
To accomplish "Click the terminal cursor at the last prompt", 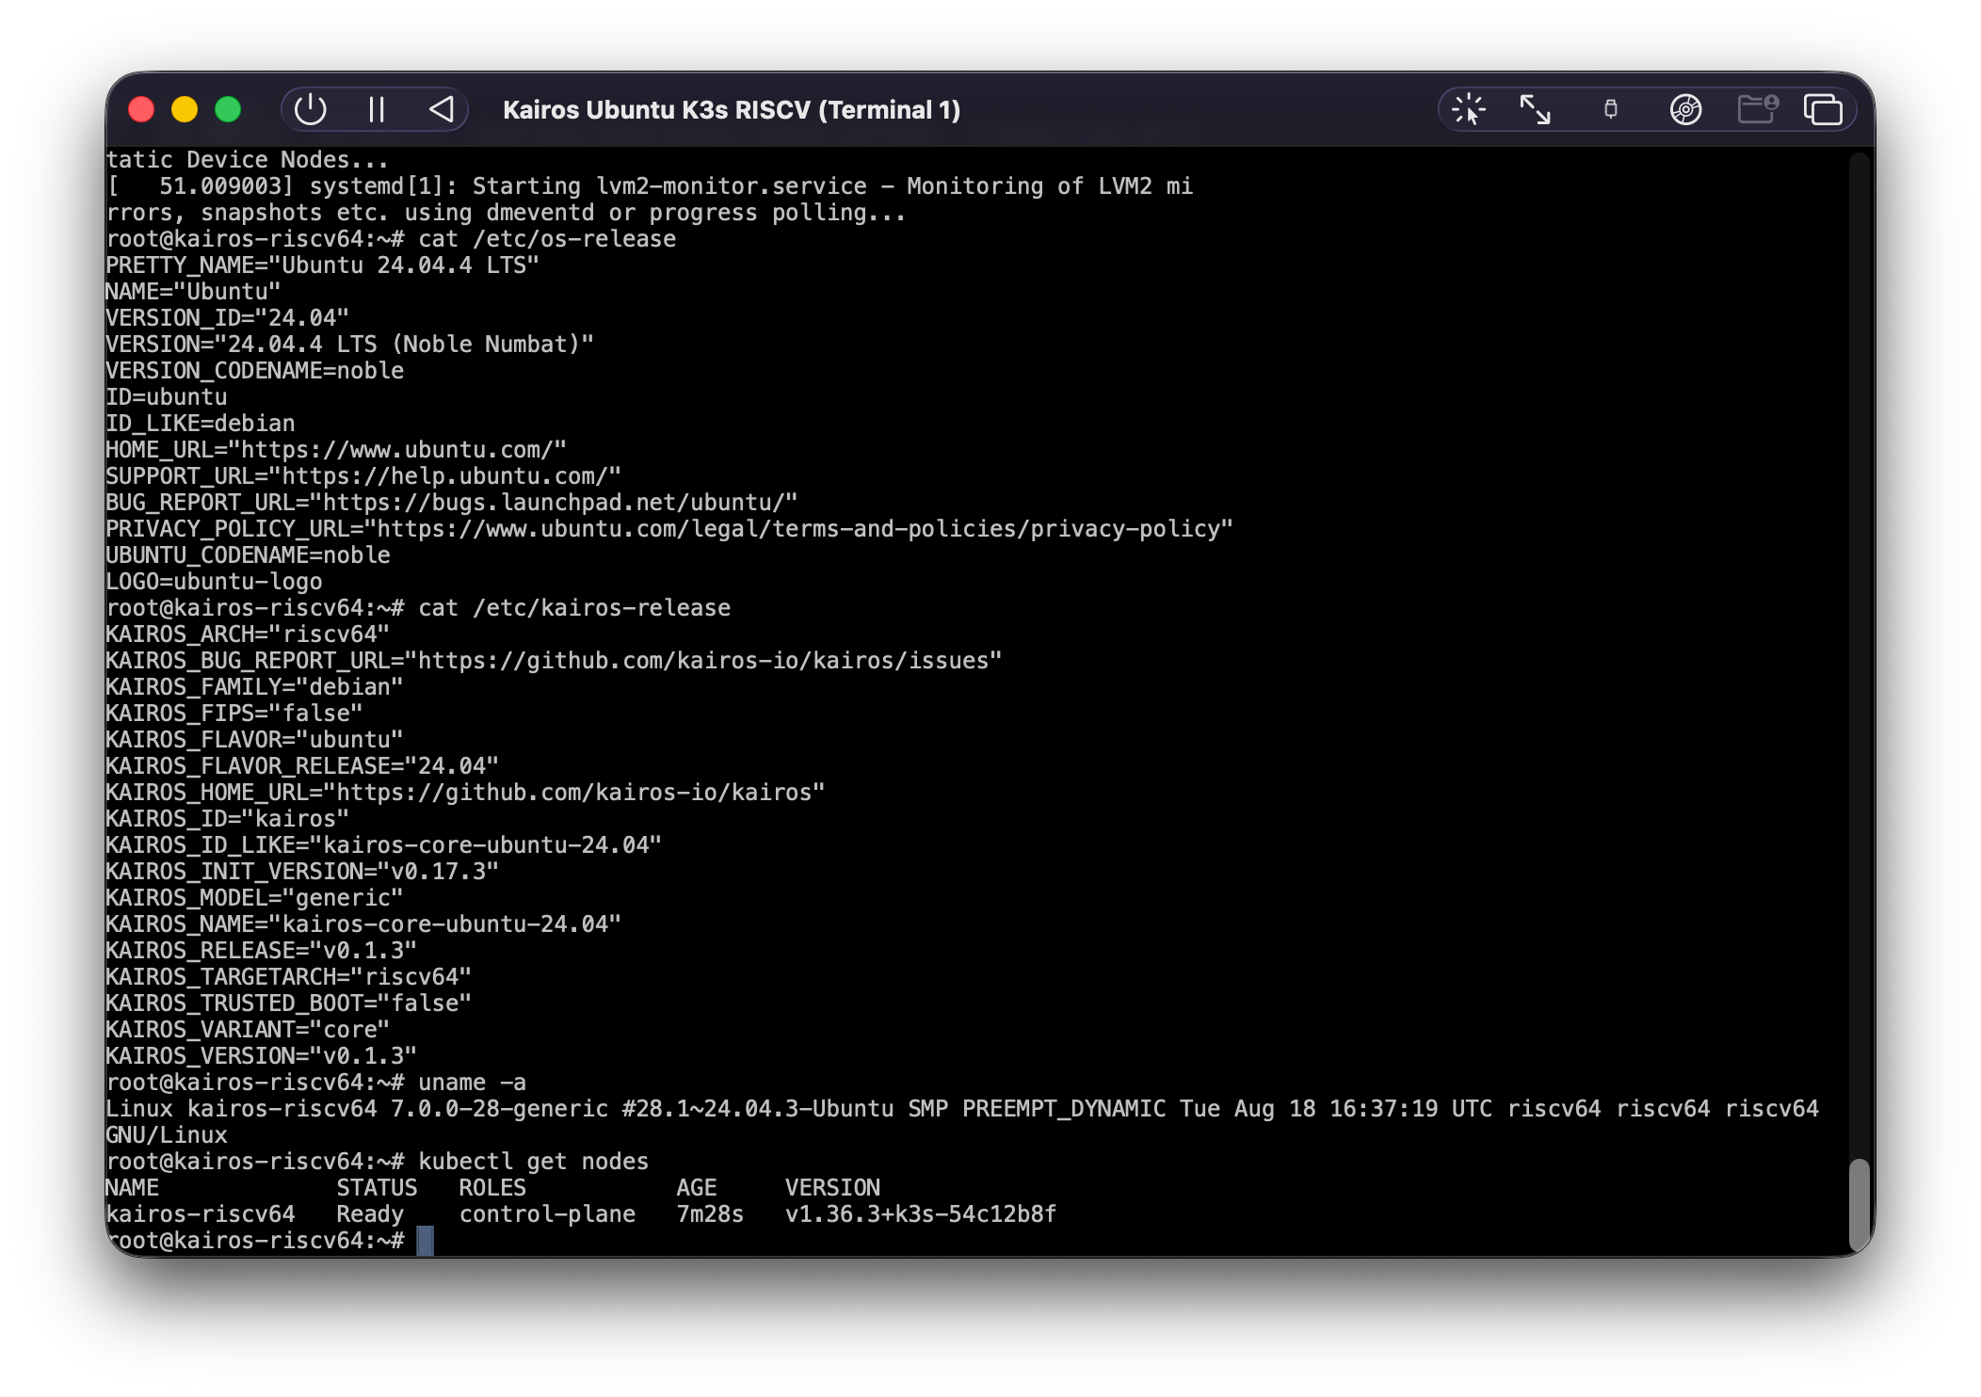I will click(426, 1241).
